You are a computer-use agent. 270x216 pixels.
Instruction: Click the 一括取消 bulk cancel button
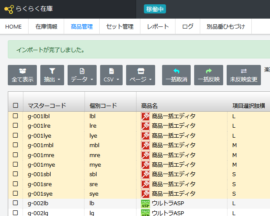pyautogui.click(x=176, y=75)
